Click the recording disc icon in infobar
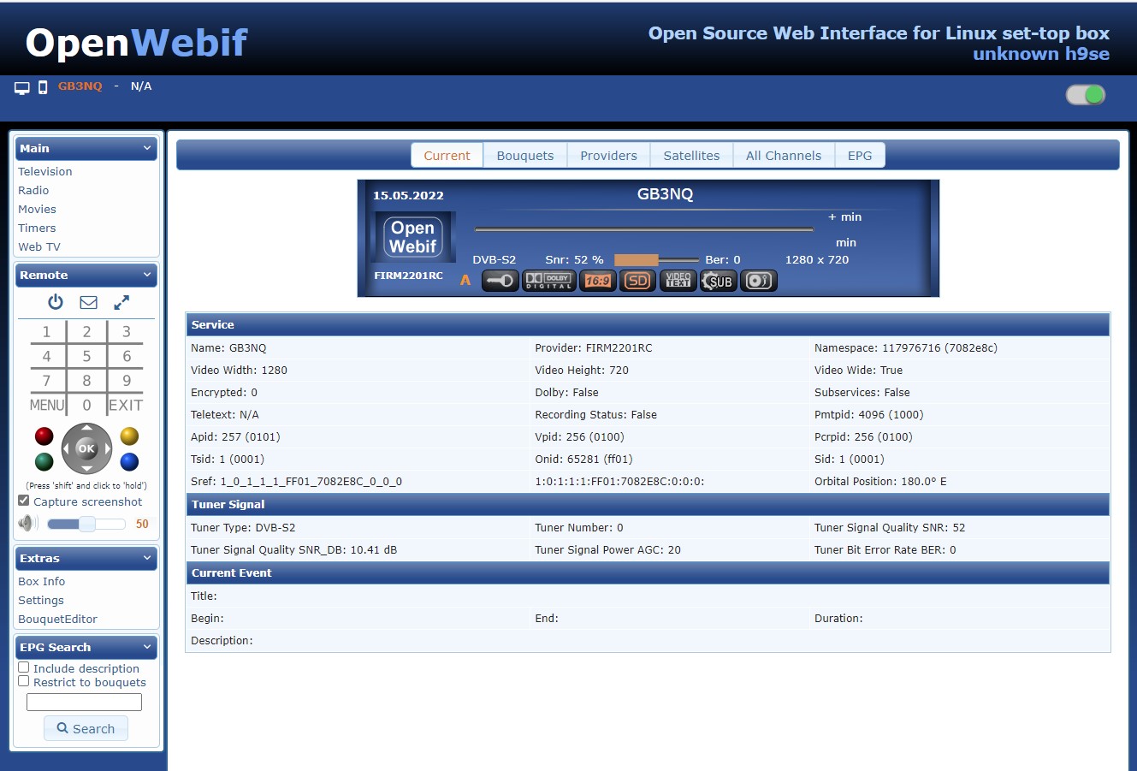The image size is (1137, 771). point(758,281)
